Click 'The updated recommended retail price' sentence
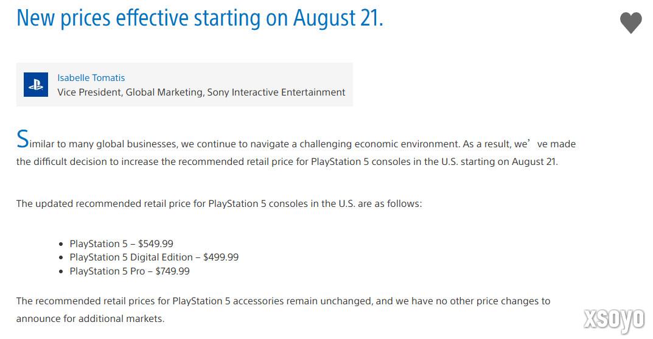 pyautogui.click(x=219, y=204)
